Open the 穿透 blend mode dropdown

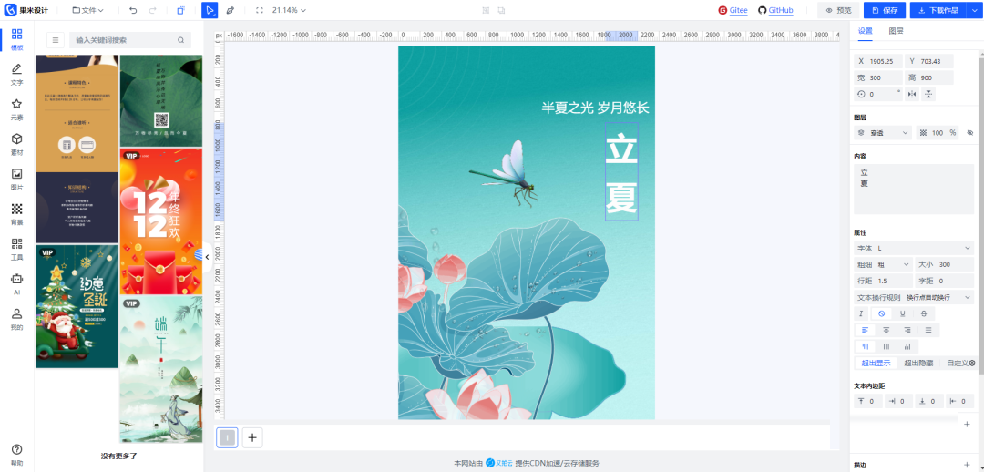883,132
